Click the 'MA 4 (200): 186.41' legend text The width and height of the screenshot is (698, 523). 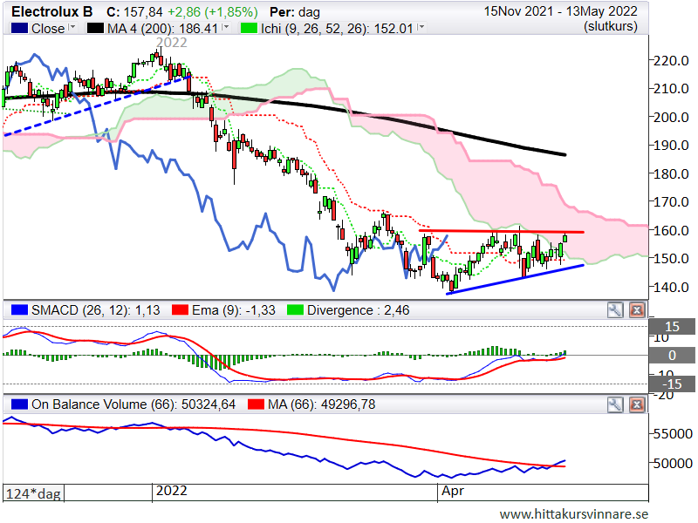[162, 29]
